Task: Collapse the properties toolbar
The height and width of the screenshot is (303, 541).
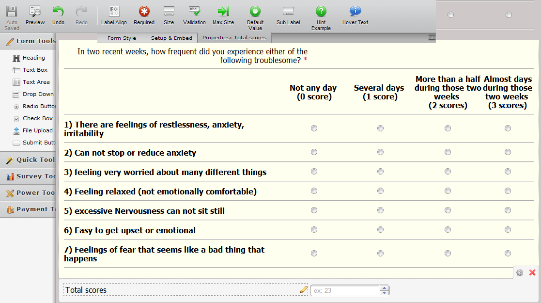Action: 432,37
